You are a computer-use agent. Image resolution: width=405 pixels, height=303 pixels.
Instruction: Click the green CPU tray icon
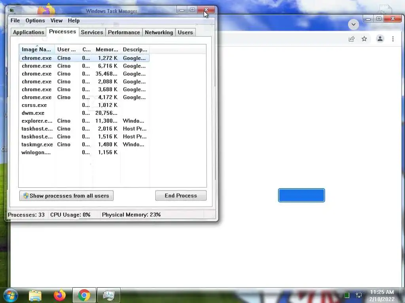coord(347,295)
